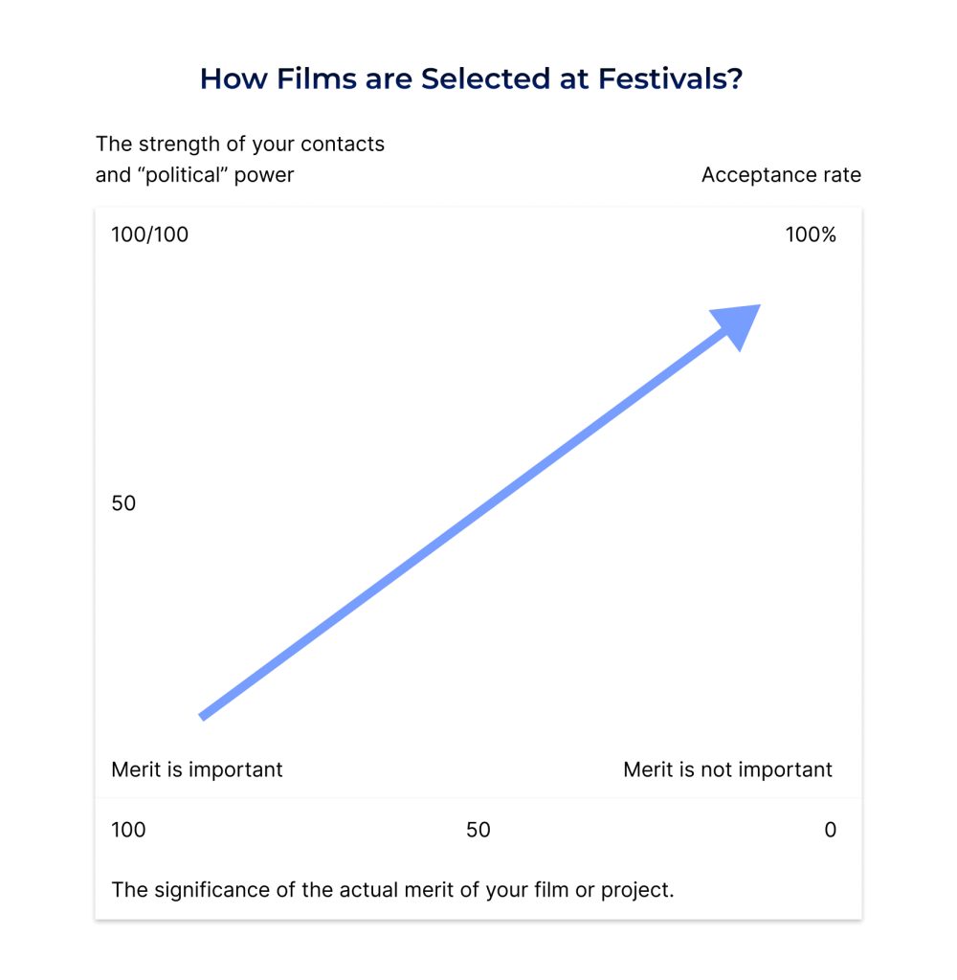The image size is (957, 980).
Task: Click the "100" on the horizontal axis
Action: (129, 830)
